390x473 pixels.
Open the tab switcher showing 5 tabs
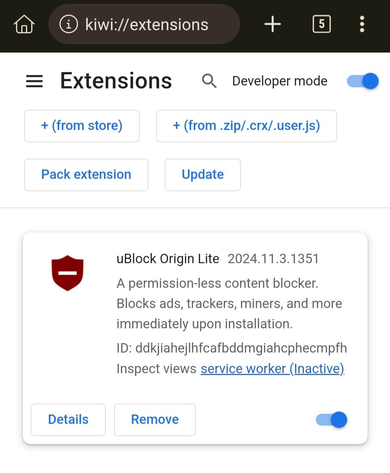(321, 24)
